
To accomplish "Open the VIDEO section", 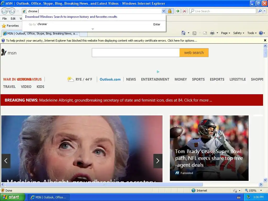I will [26, 87].
